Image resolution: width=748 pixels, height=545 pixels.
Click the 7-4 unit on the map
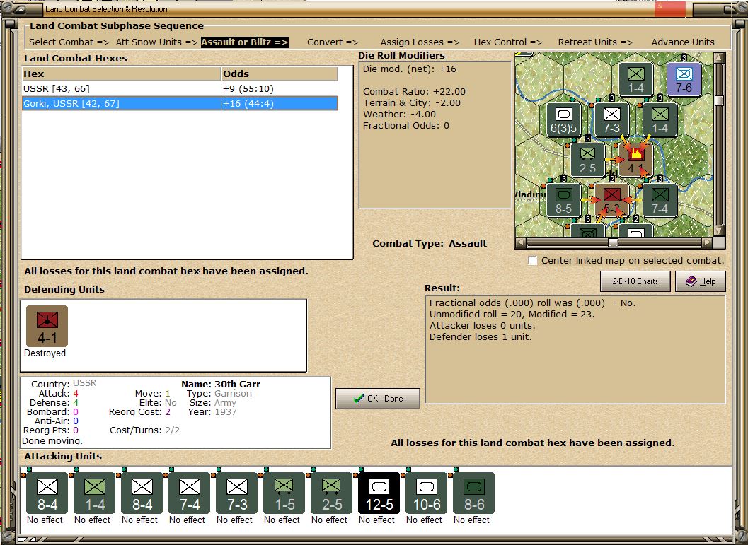click(x=660, y=199)
